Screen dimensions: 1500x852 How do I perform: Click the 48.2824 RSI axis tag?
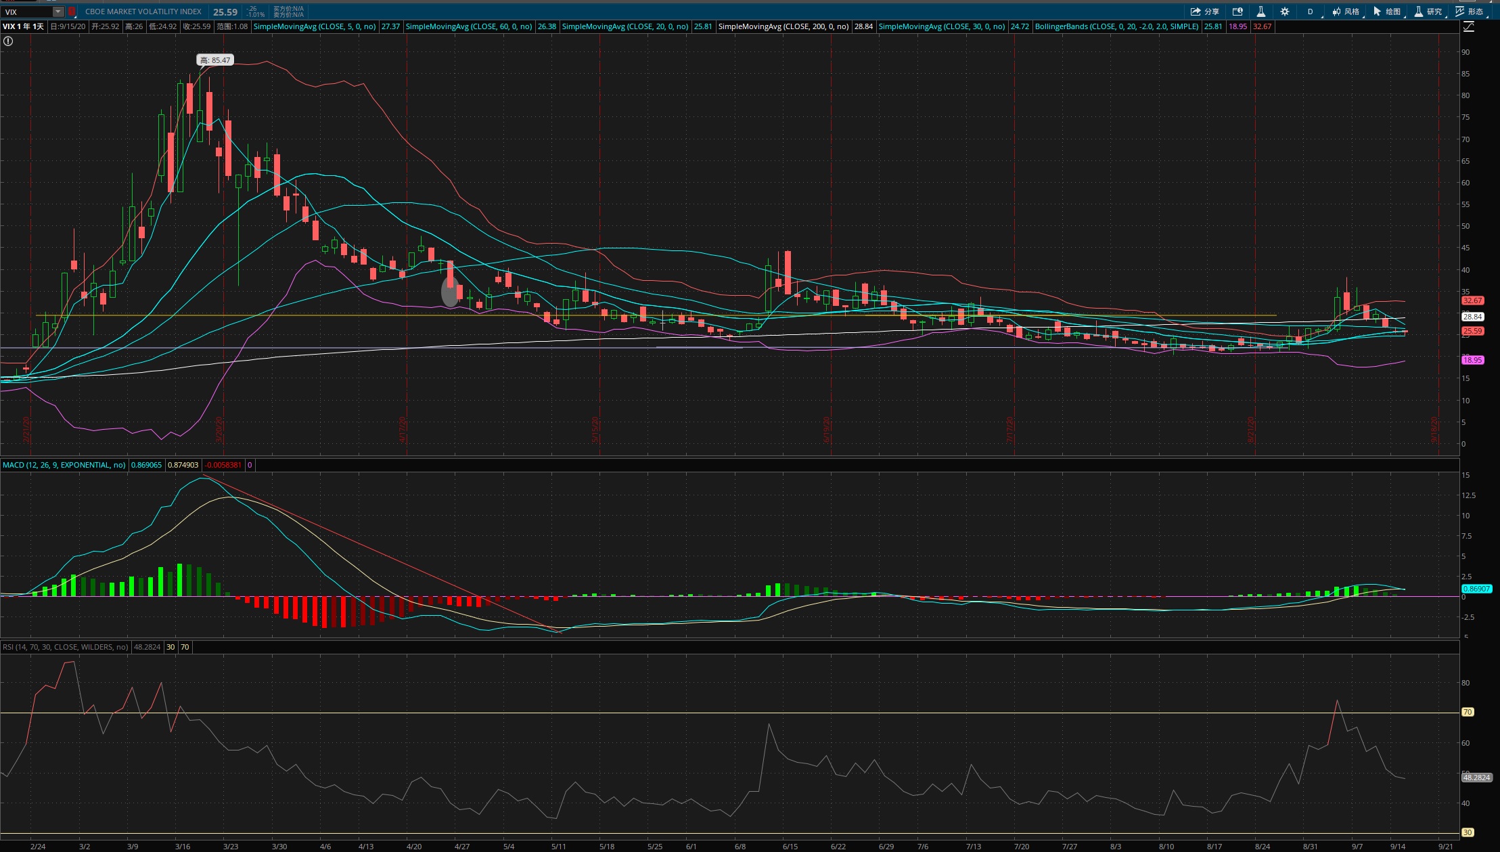(x=1476, y=778)
